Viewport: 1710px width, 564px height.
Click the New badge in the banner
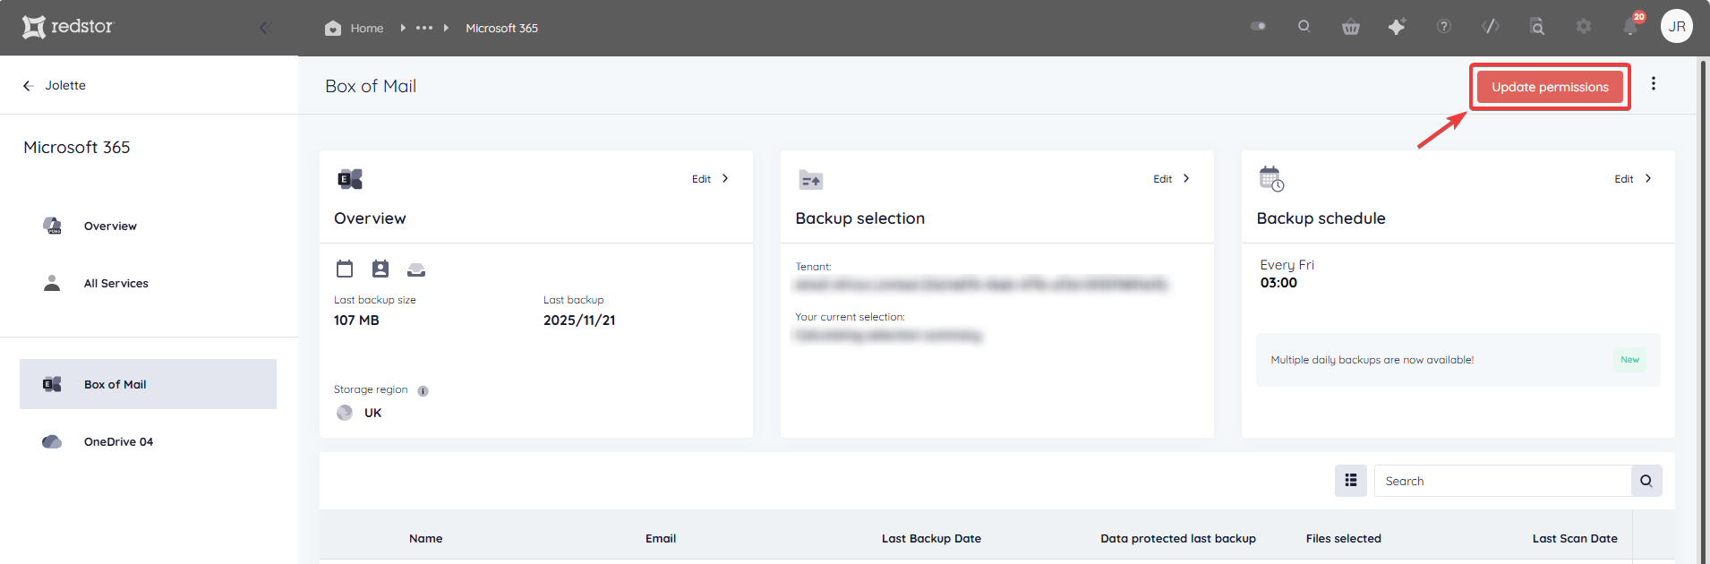point(1629,360)
